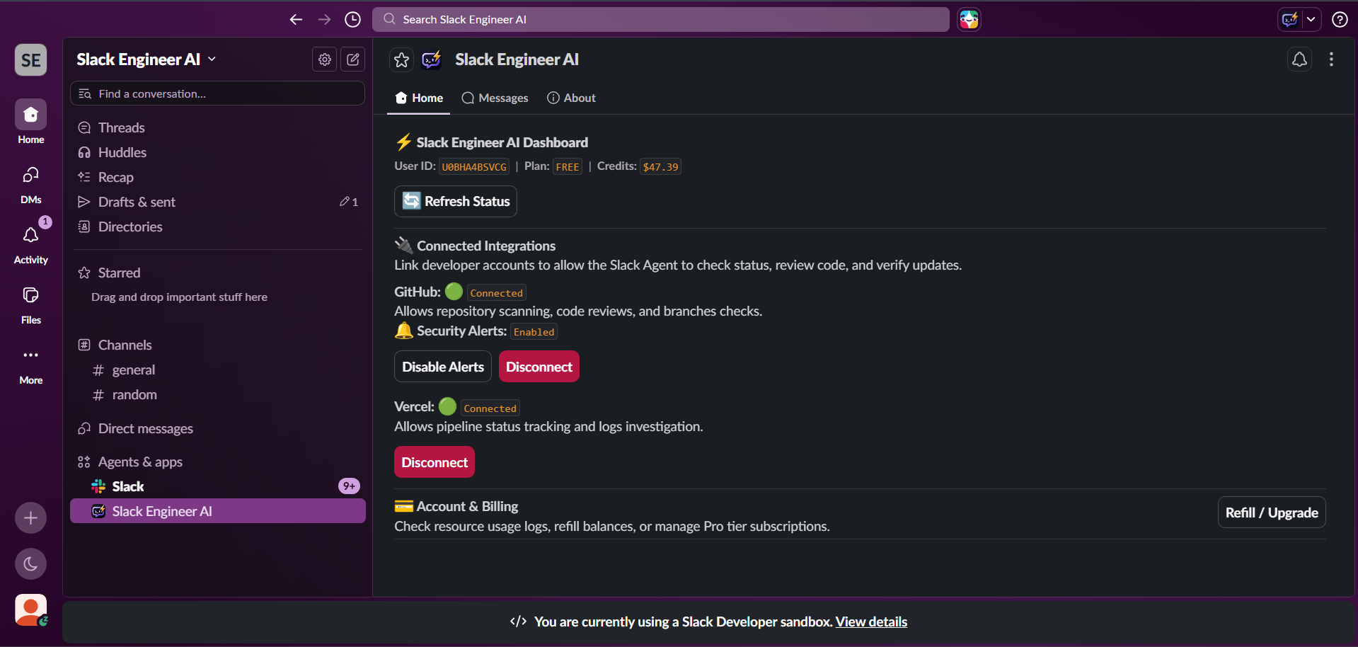Toggle the moon pause-notifications button
The image size is (1358, 647).
pyautogui.click(x=31, y=564)
